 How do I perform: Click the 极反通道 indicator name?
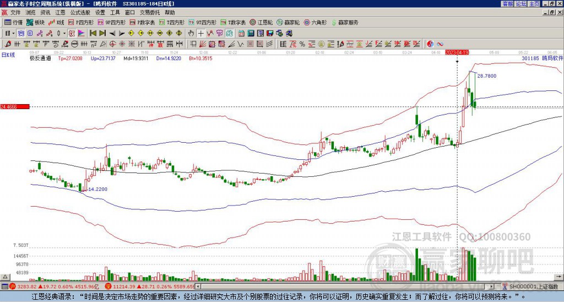40,58
